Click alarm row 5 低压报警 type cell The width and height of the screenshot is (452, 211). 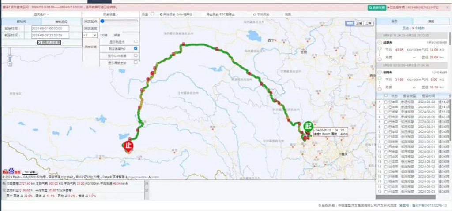pyautogui.click(x=408, y=122)
